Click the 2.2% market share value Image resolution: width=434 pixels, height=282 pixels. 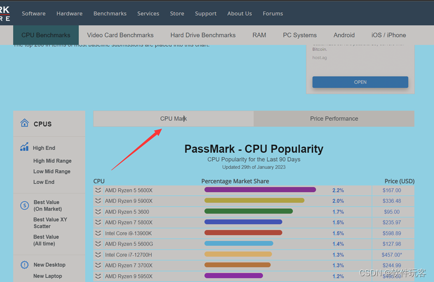click(x=338, y=190)
